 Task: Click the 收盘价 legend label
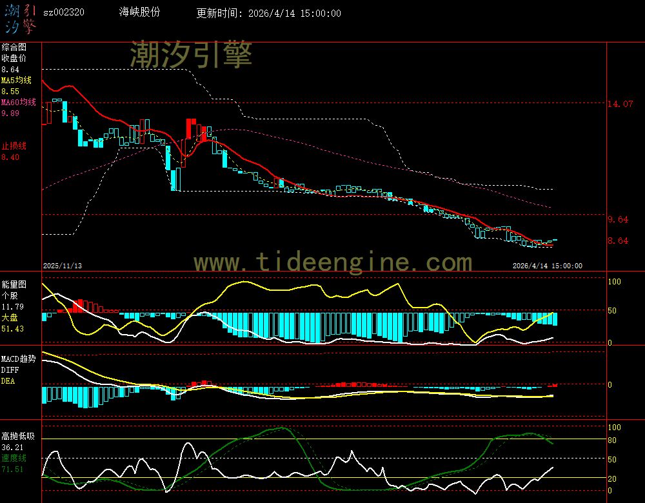click(14, 58)
